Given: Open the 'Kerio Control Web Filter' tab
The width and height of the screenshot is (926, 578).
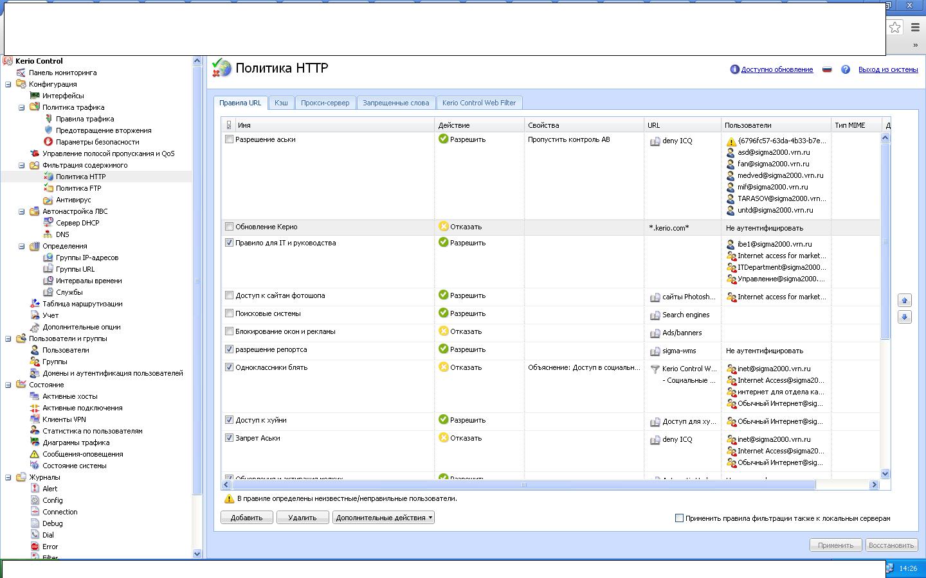Looking at the screenshot, I should (x=478, y=103).
